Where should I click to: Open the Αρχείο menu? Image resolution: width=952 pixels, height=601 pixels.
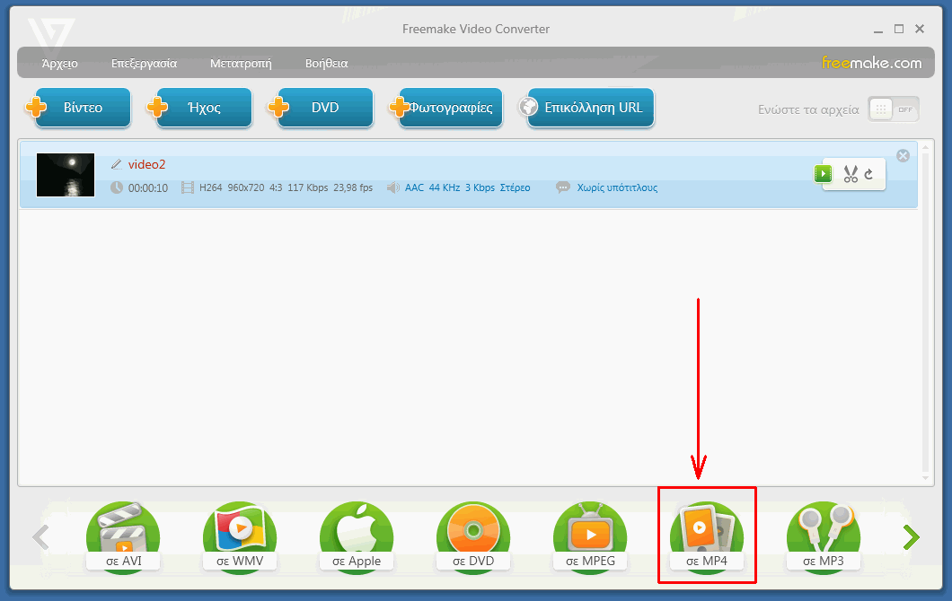[59, 63]
